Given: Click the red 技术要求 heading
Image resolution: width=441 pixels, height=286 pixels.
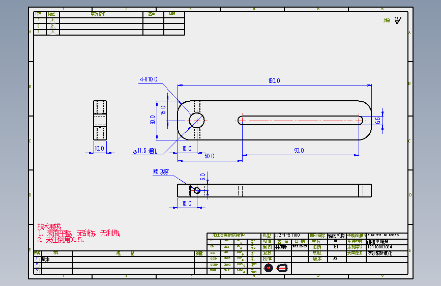Looking at the screenshot, I should (x=49, y=226).
